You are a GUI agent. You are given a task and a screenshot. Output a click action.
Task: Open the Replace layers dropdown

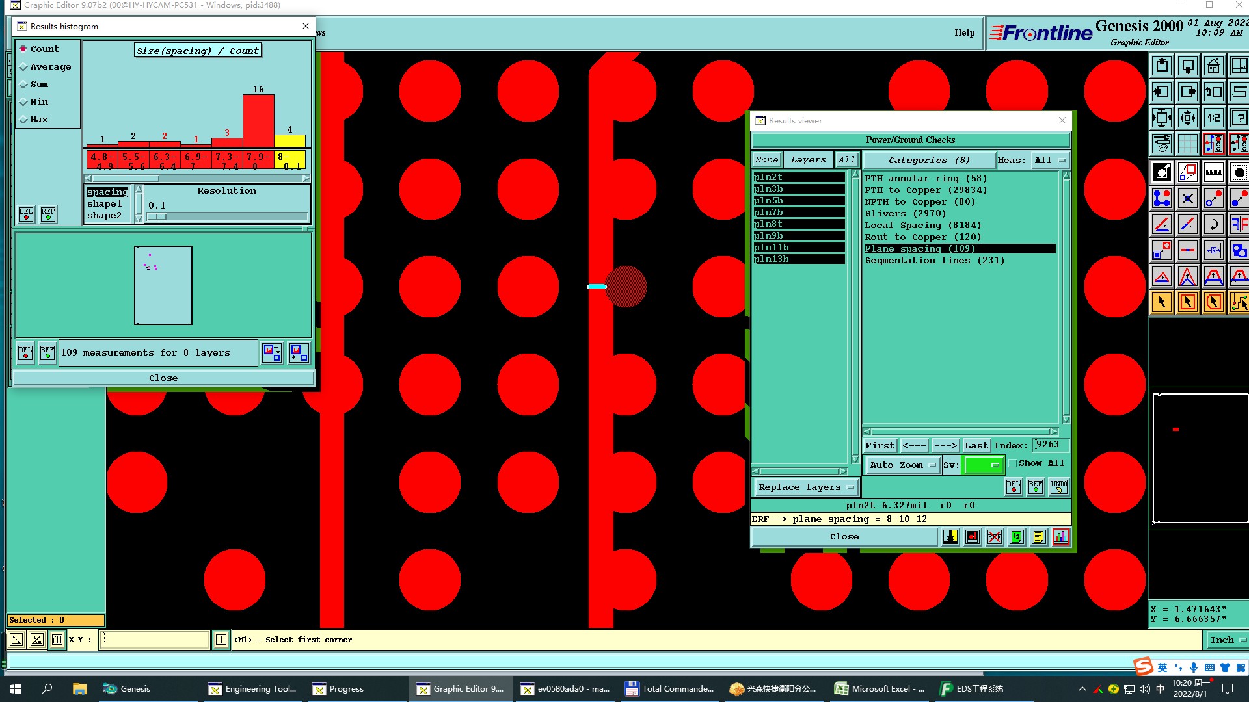(x=805, y=487)
